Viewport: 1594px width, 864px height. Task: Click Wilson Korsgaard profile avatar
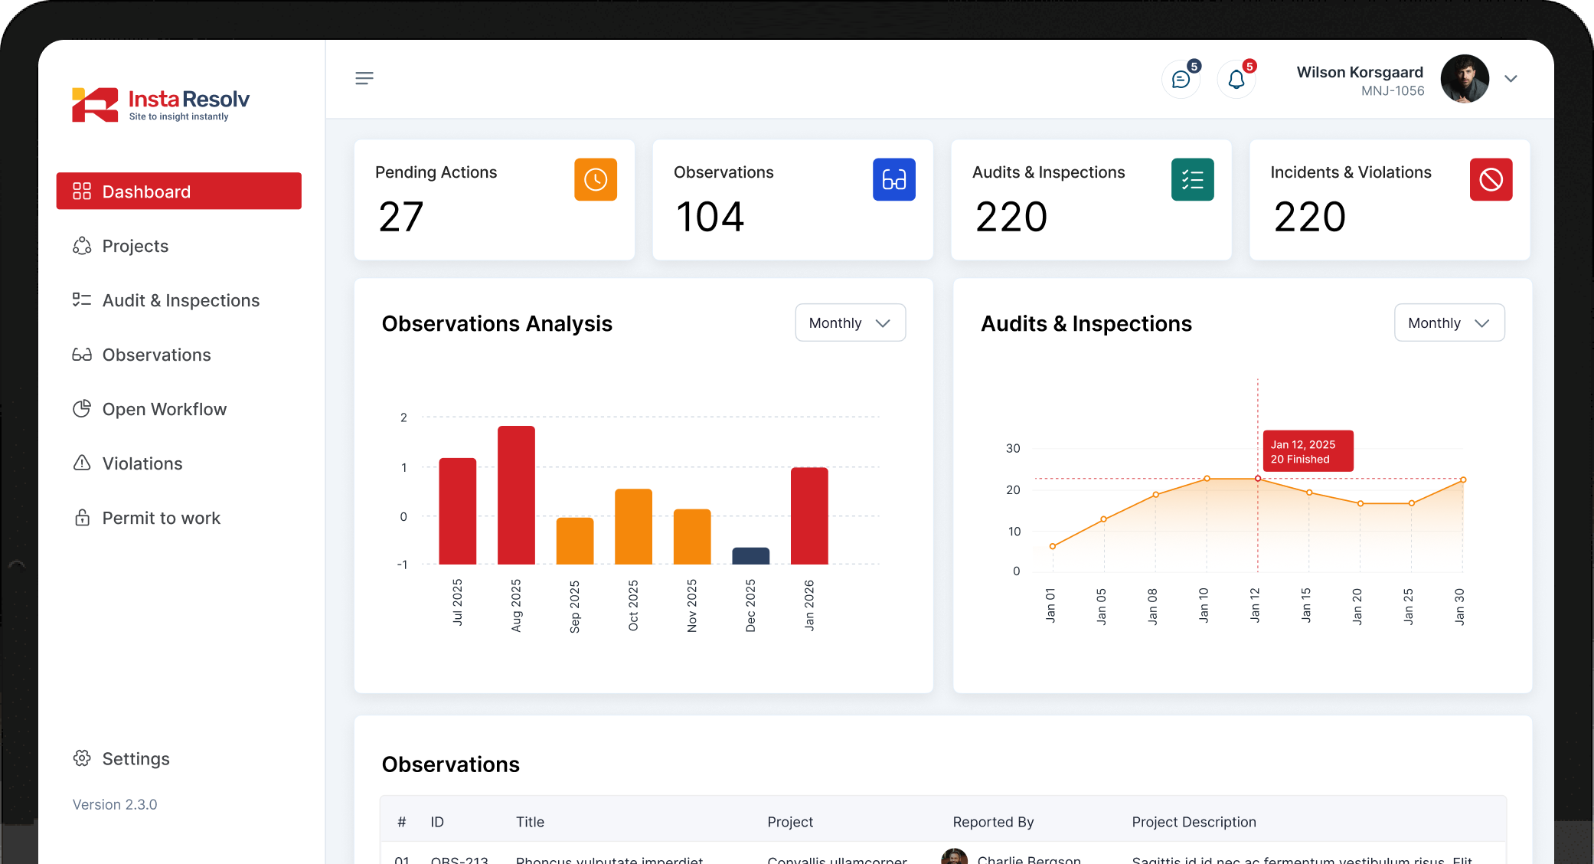[1464, 79]
